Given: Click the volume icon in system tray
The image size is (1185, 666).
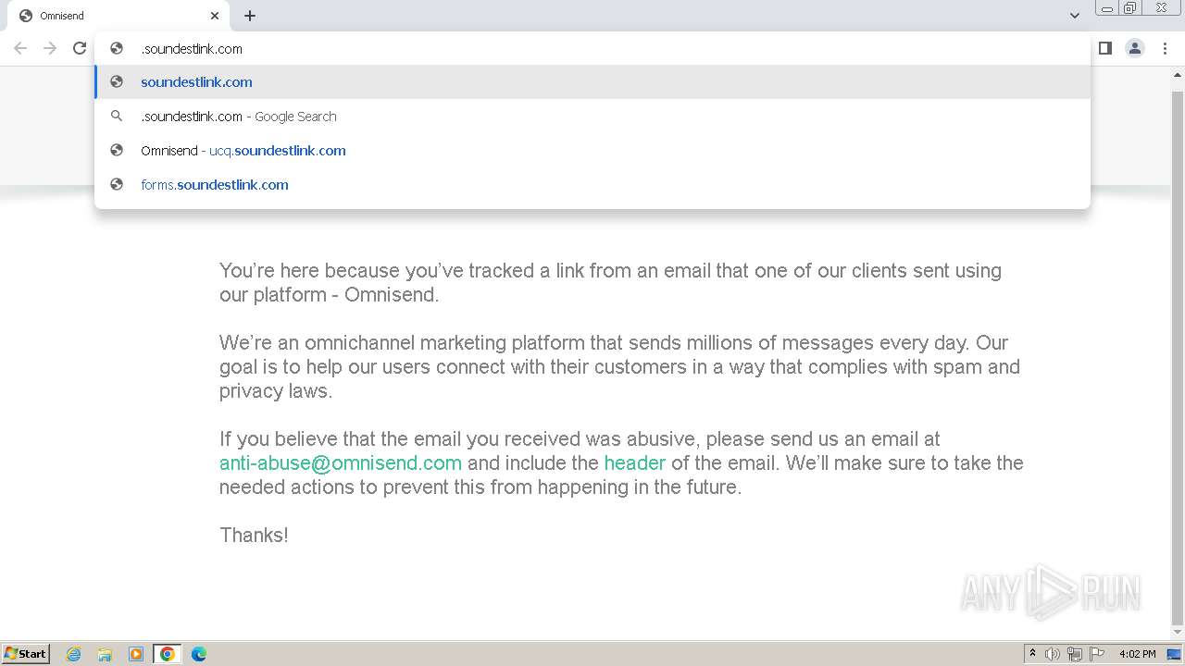Looking at the screenshot, I should pos(1053,654).
